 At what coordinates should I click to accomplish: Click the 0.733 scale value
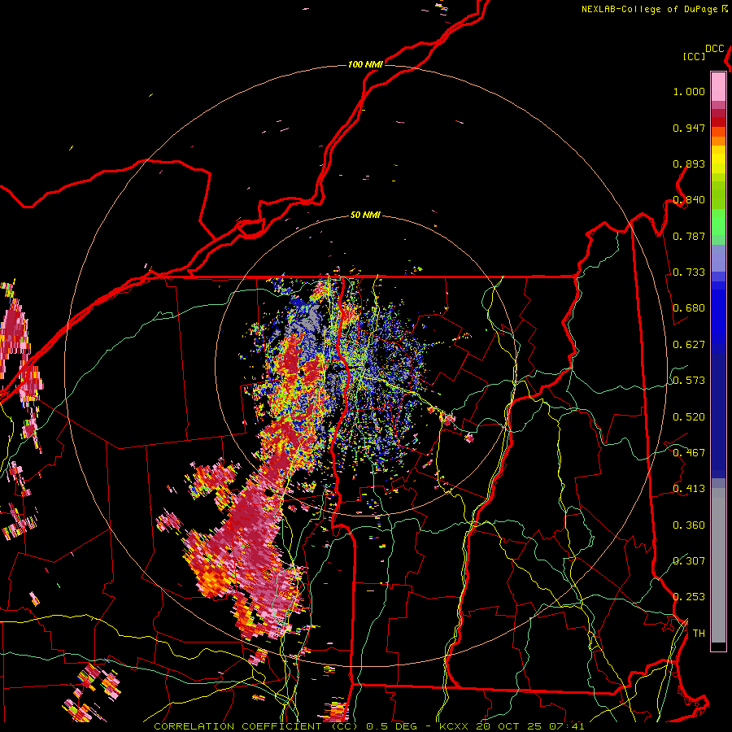click(689, 272)
